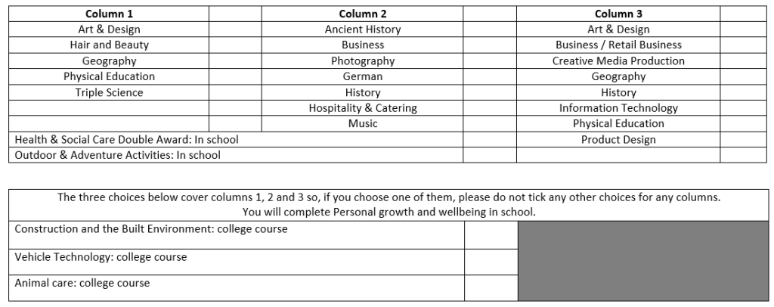Screen dimensions: 774x307
Task: Check the box for Creative Media Production
Action: 744,60
